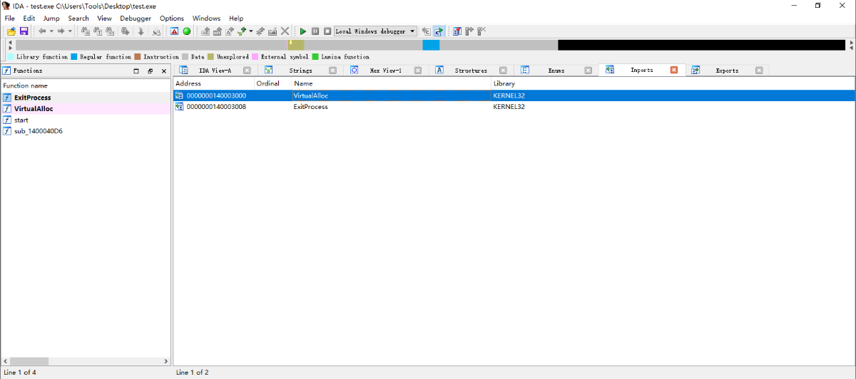Select ExitProcess in the Functions list

[86, 98]
